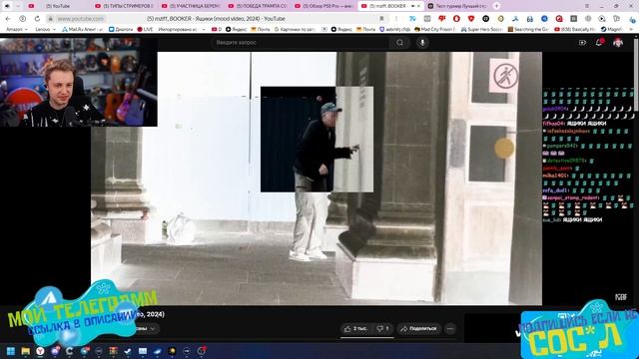Switch to the 'УЧАСТНИЦА БЕРЕМ' tab
Image resolution: width=639 pixels, height=359 pixels.
(191, 6)
